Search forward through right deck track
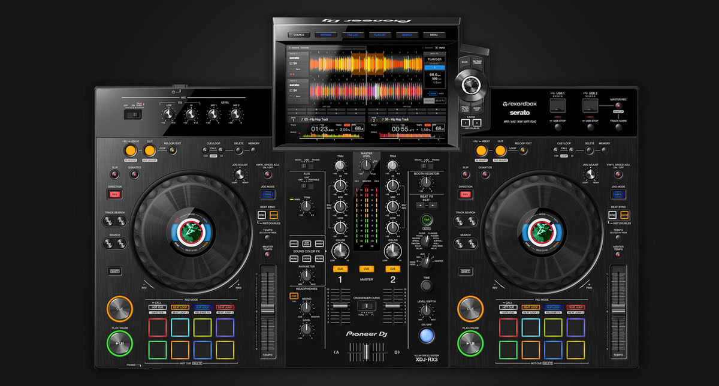Image resolution: width=719 pixels, height=386 pixels. (473, 243)
